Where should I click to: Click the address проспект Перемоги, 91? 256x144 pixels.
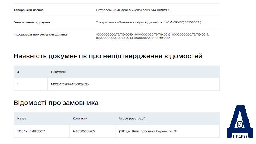(159, 131)
